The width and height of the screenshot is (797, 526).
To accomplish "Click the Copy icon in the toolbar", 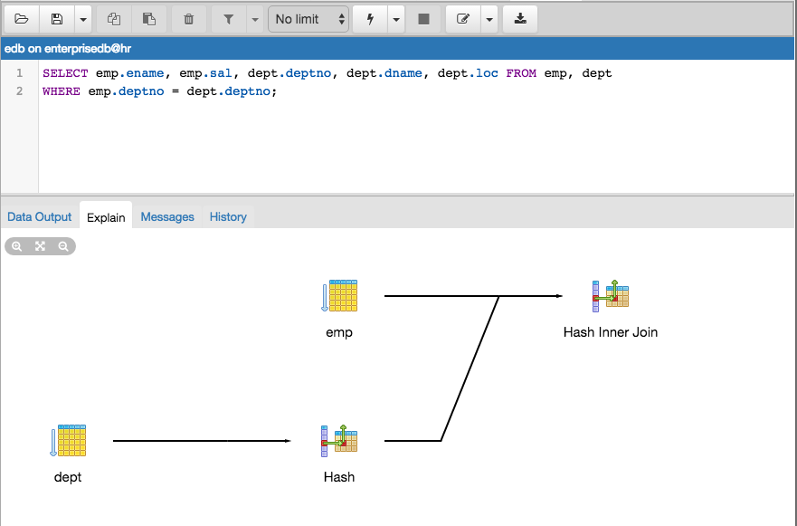I will coord(113,19).
